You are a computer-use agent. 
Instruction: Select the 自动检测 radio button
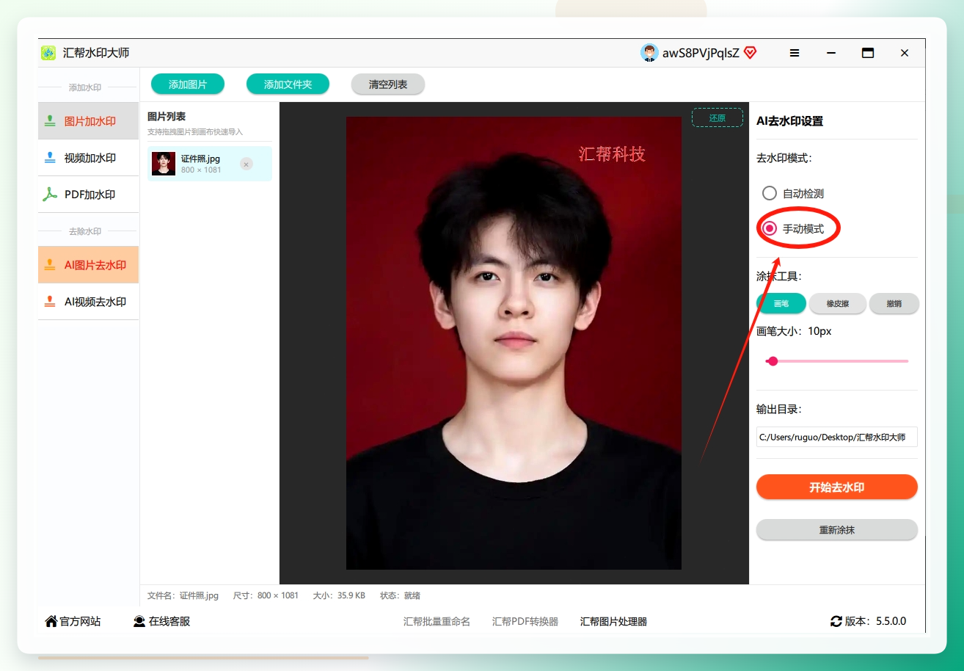[770, 193]
